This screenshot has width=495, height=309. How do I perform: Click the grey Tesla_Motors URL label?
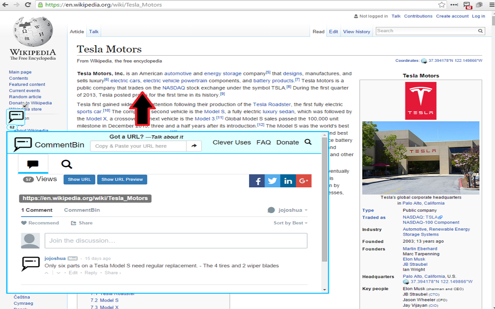click(85, 198)
